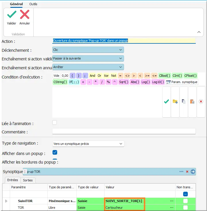Paste into the condition using the clipboard icon
The width and height of the screenshot is (207, 211).
pyautogui.click(x=192, y=101)
